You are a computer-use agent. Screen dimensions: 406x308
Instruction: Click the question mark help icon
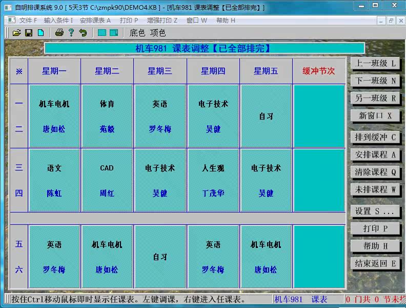pos(71,33)
